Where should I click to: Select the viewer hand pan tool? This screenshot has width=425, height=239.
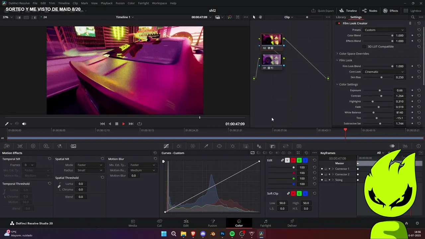point(261,17)
